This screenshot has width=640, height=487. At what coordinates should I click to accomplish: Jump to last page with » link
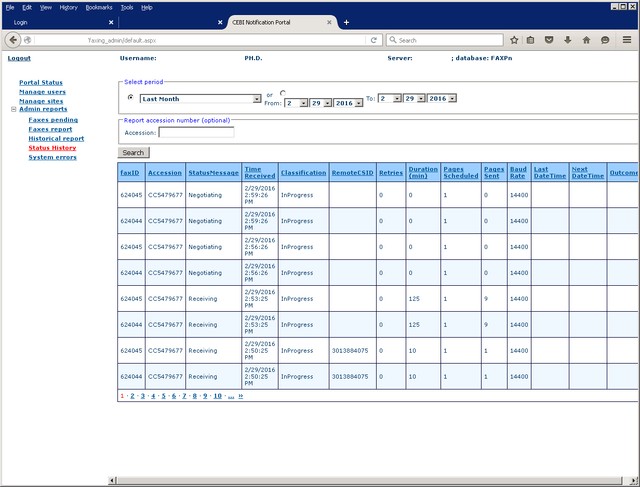pyautogui.click(x=241, y=396)
